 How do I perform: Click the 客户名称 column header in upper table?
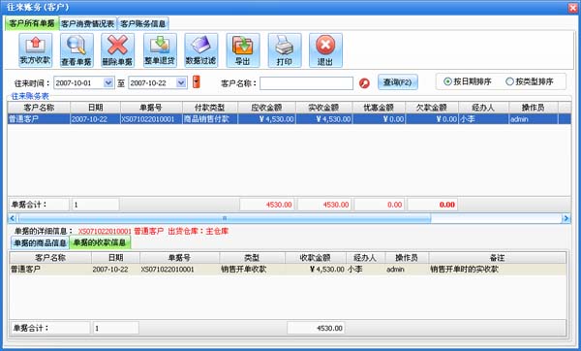pos(39,108)
